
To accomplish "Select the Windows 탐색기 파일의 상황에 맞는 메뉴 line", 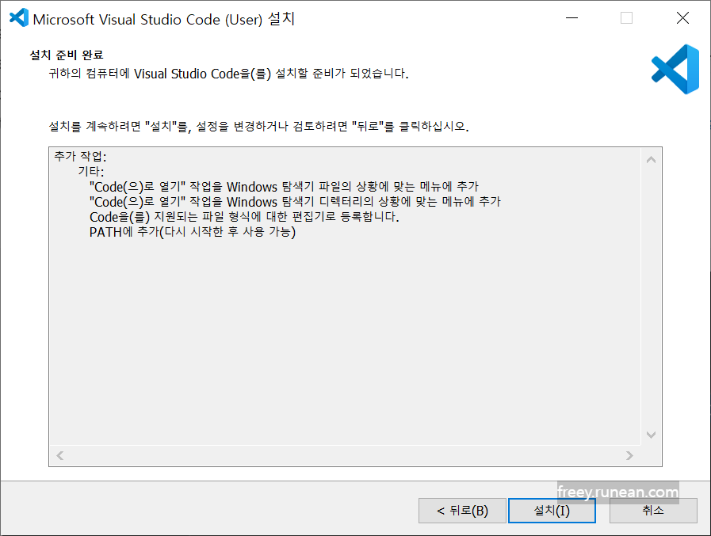I will coord(284,187).
